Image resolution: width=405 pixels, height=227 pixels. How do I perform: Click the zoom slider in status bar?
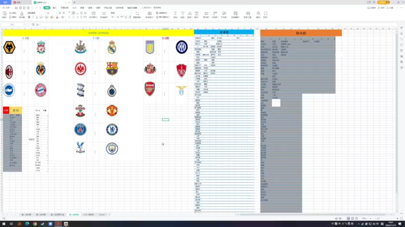[378, 218]
